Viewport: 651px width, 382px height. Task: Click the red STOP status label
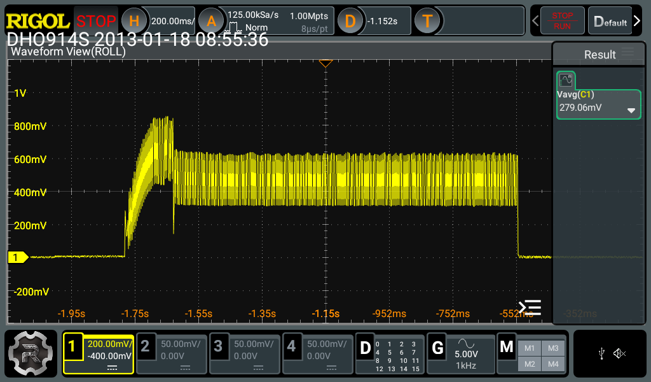click(x=96, y=21)
